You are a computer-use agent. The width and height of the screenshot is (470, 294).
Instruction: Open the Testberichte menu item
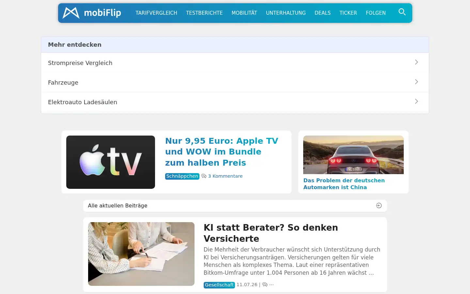pos(204,13)
